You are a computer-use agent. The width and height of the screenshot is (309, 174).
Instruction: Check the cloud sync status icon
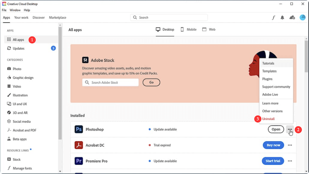pyautogui.click(x=292, y=18)
